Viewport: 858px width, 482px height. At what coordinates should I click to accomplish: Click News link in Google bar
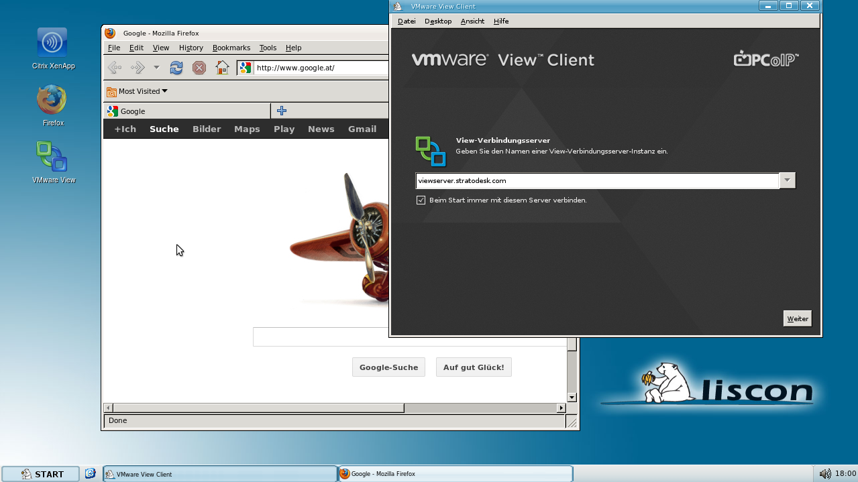(x=321, y=129)
